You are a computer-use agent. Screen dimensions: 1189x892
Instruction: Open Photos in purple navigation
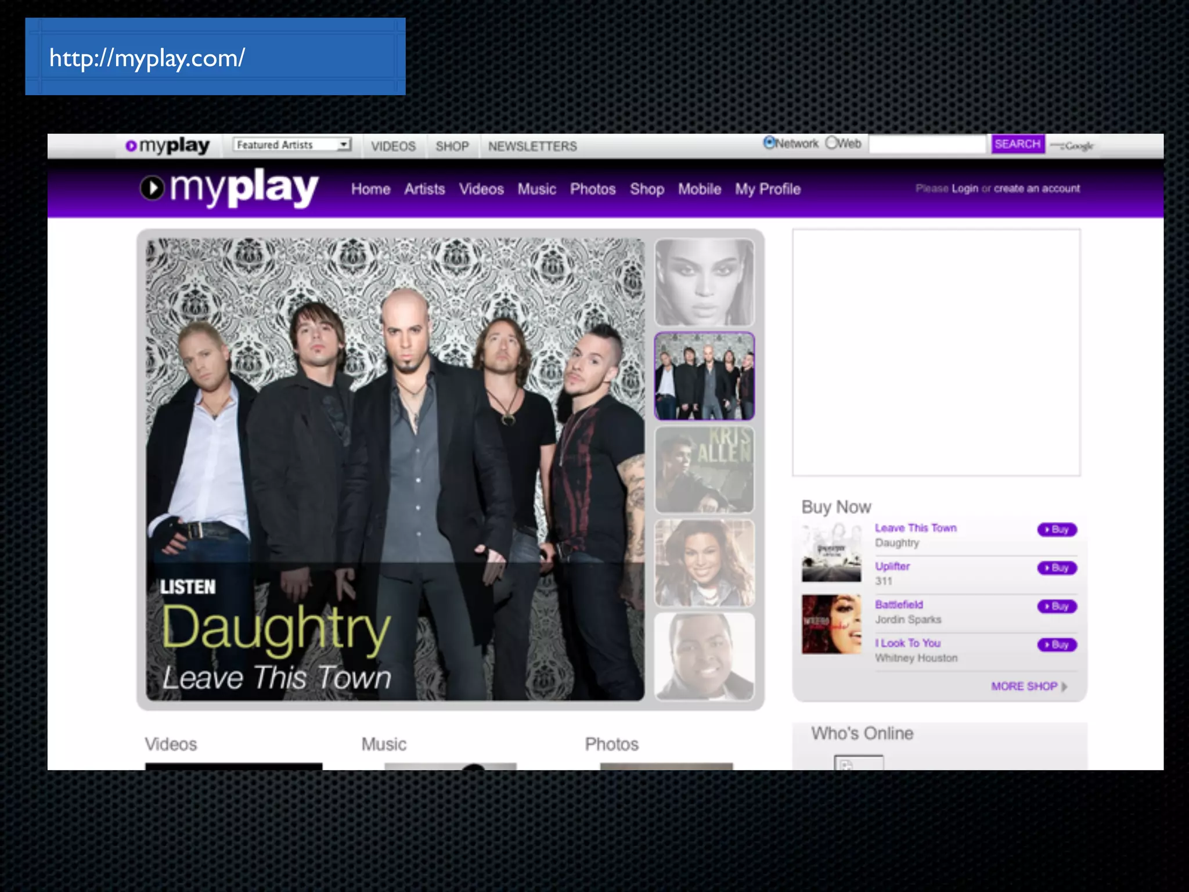pos(593,189)
